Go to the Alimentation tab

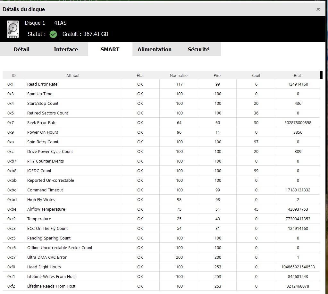(x=154, y=49)
